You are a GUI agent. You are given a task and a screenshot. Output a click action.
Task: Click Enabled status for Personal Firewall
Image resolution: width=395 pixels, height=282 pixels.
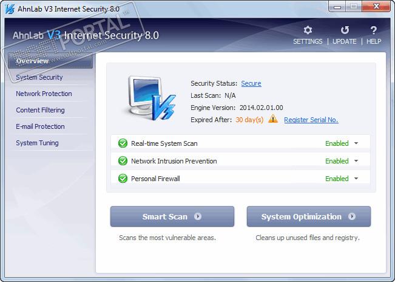pos(337,179)
